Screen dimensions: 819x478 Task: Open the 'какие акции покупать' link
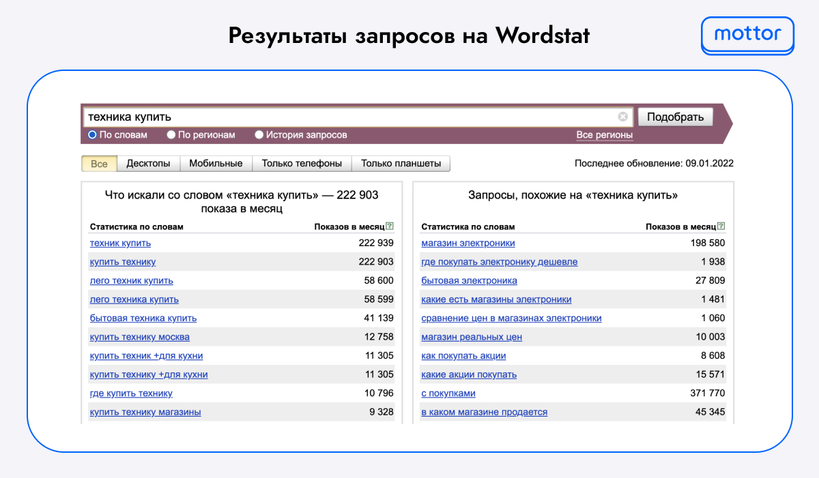pos(469,374)
